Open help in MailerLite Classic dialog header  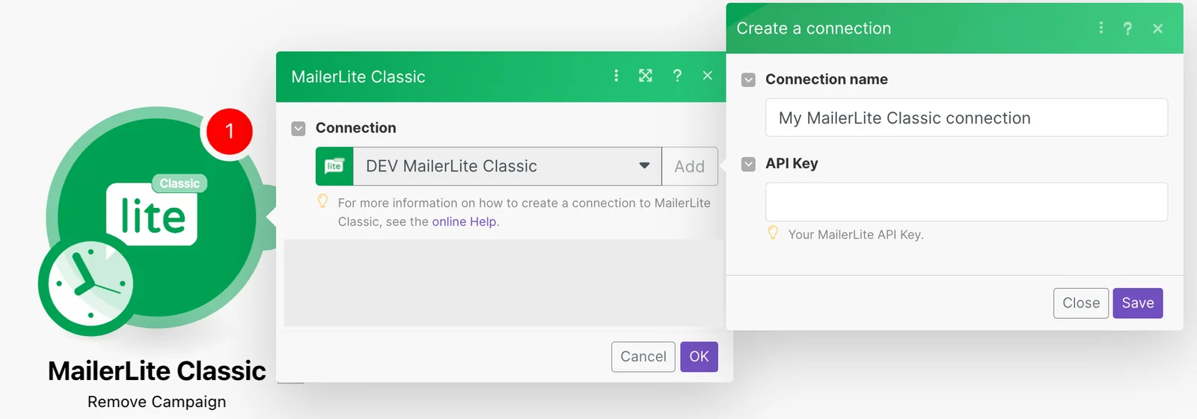pyautogui.click(x=677, y=76)
